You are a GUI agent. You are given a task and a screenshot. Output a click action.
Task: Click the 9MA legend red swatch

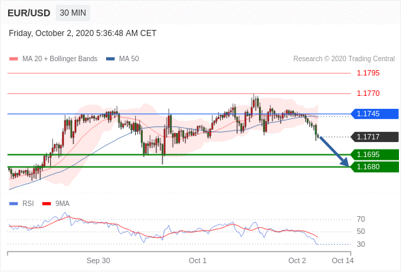point(46,204)
